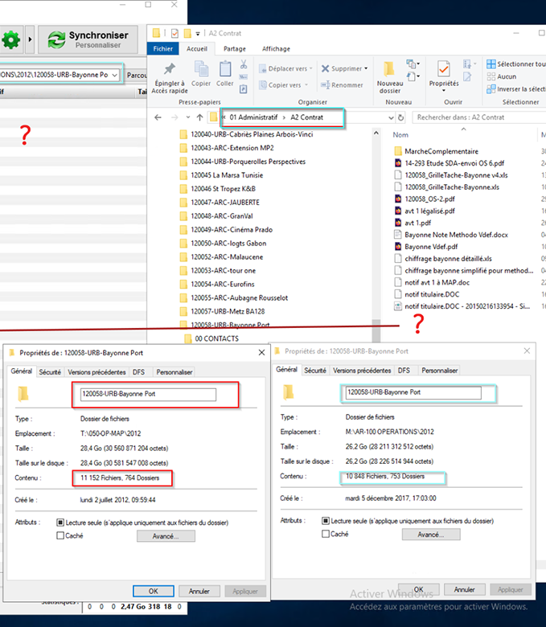Open Personnaliser tab in left Propriétés dialog
Image resolution: width=546 pixels, height=627 pixels.
(x=174, y=372)
